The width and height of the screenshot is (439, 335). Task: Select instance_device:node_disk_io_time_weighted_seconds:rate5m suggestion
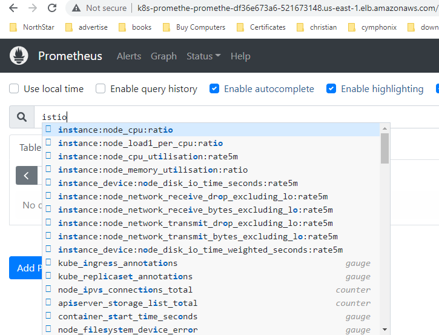click(x=212, y=250)
